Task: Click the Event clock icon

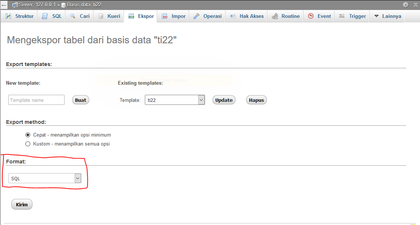Action: [x=311, y=16]
